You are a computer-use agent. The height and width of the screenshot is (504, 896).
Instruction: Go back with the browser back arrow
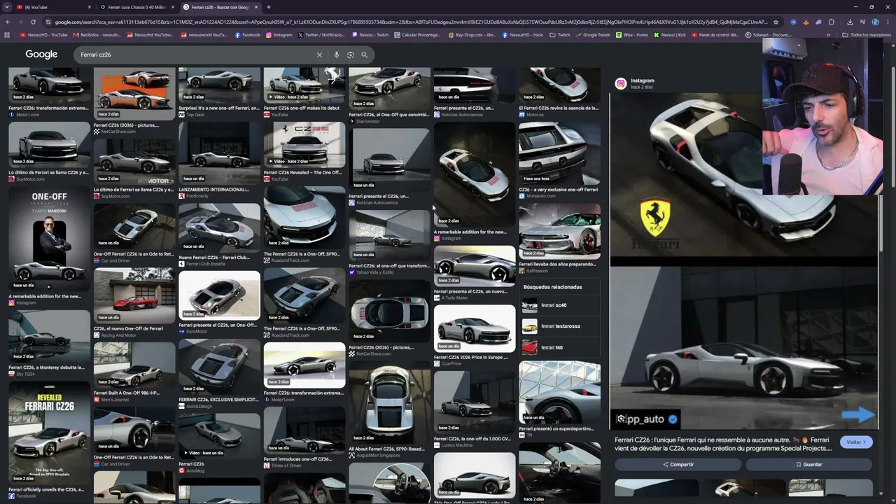[x=8, y=22]
